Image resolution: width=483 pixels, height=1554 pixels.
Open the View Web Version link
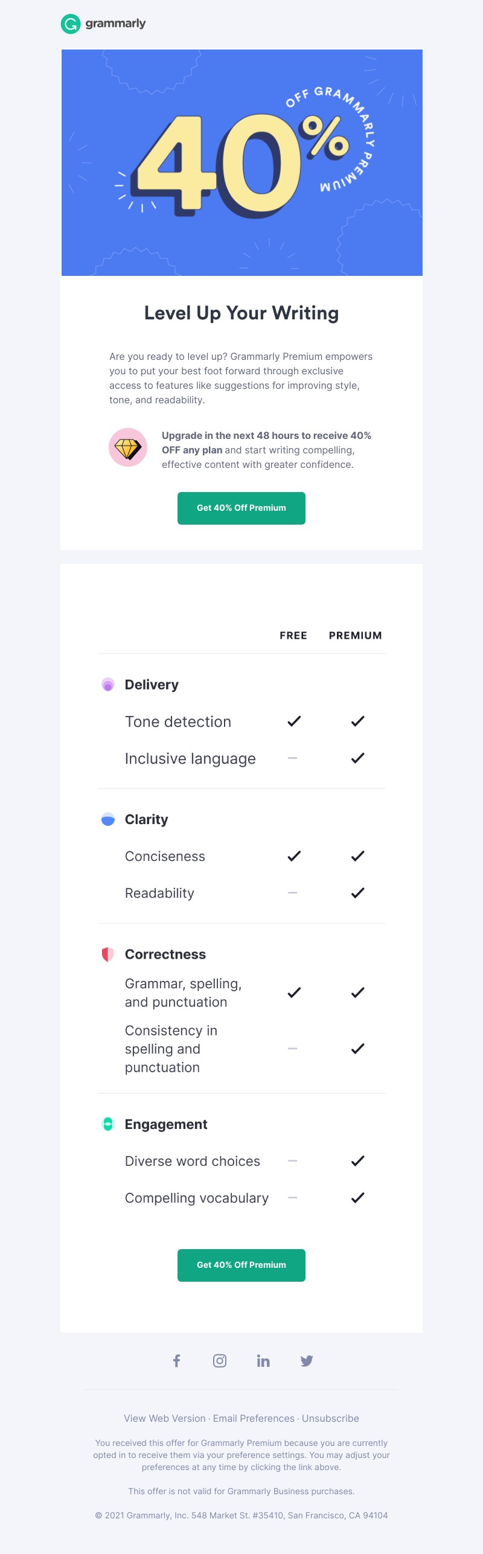(165, 1419)
